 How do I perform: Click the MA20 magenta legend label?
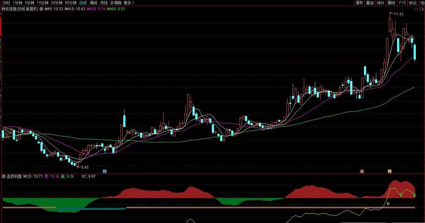click(96, 9)
